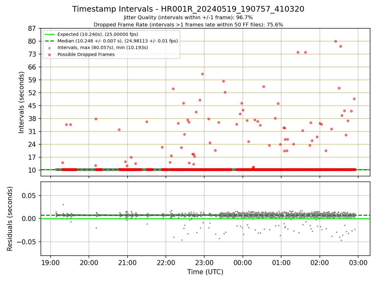
Task: Click the '87' y-axis tick label
Action: pos(32,28)
